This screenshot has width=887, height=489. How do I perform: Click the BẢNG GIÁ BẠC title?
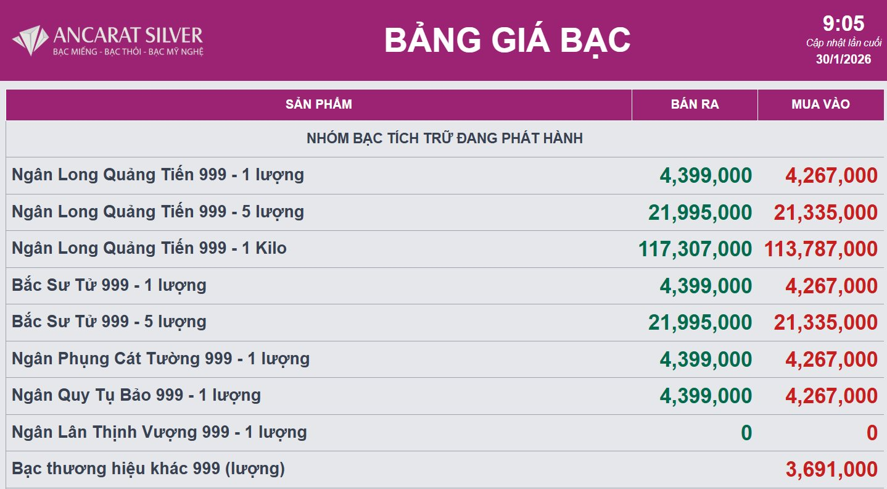pyautogui.click(x=507, y=41)
